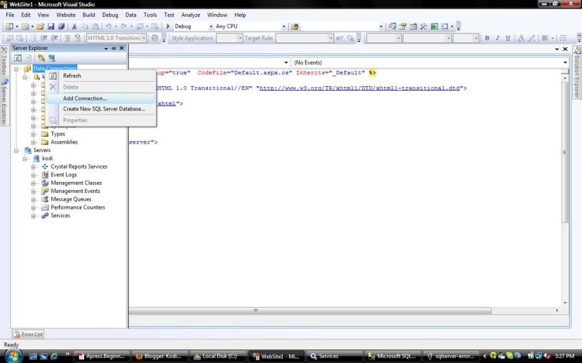
Task: Click the Cut scissors icon
Action: [74, 26]
